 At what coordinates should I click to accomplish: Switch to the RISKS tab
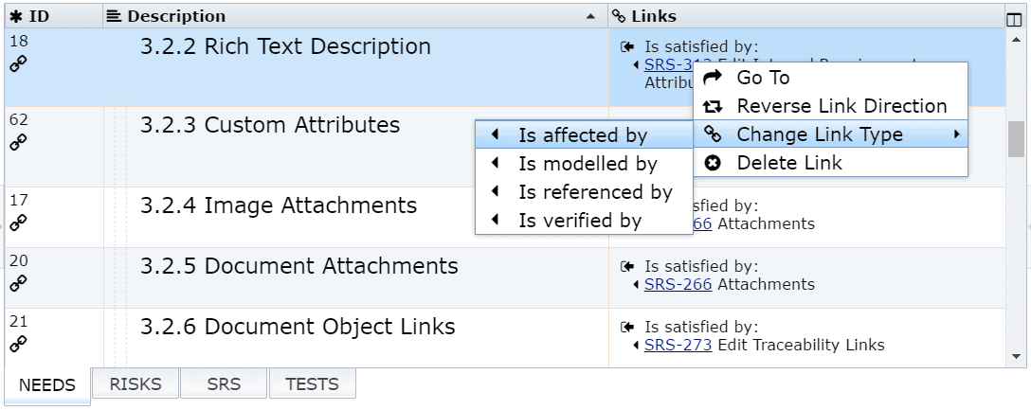coord(136,383)
